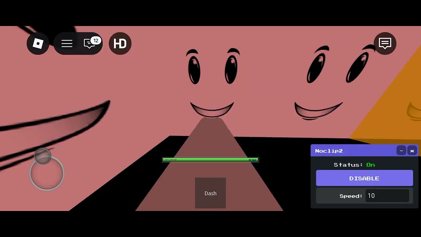Close the Noclip2 panel
Viewport: 421px width, 237px height.
pos(412,151)
